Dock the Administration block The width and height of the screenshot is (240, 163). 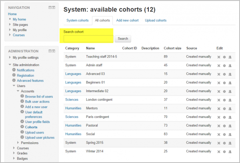(x=54, y=51)
